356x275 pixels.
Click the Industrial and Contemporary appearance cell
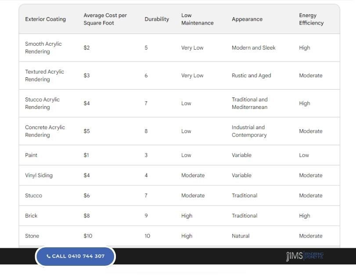pos(249,131)
